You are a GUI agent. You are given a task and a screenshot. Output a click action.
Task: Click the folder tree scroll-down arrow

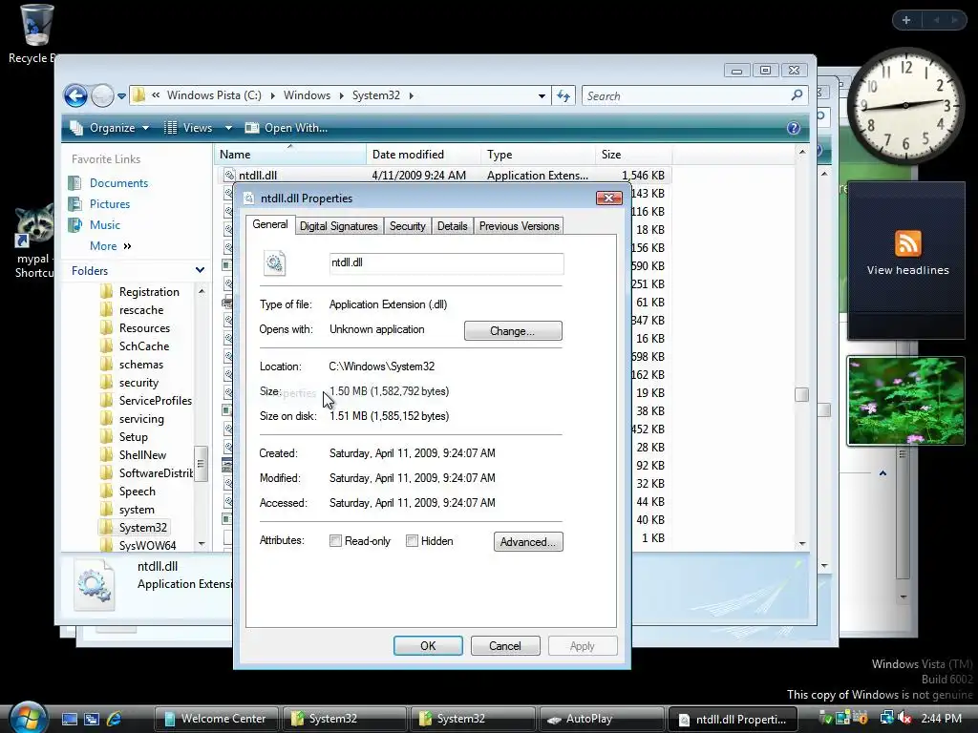tap(201, 544)
